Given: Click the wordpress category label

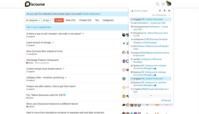Looking at the screenshot, I should (32, 54).
